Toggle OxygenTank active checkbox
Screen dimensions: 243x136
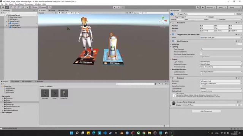coord(176,14)
